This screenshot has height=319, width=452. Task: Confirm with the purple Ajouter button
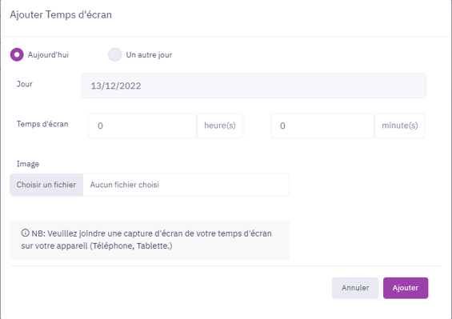406,288
